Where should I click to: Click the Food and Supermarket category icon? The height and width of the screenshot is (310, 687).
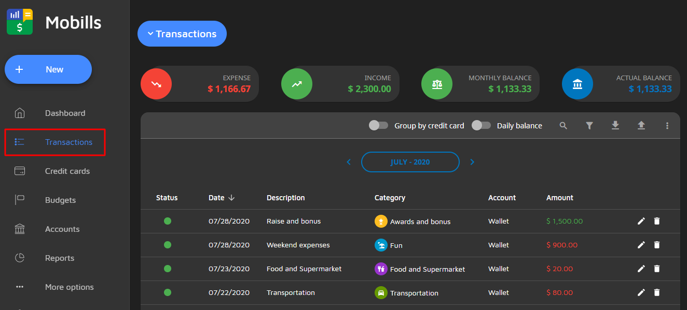coord(381,269)
